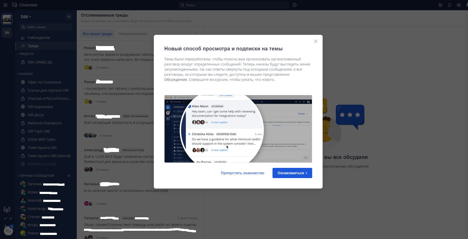Click the Channels logo icon in header

(15, 5)
